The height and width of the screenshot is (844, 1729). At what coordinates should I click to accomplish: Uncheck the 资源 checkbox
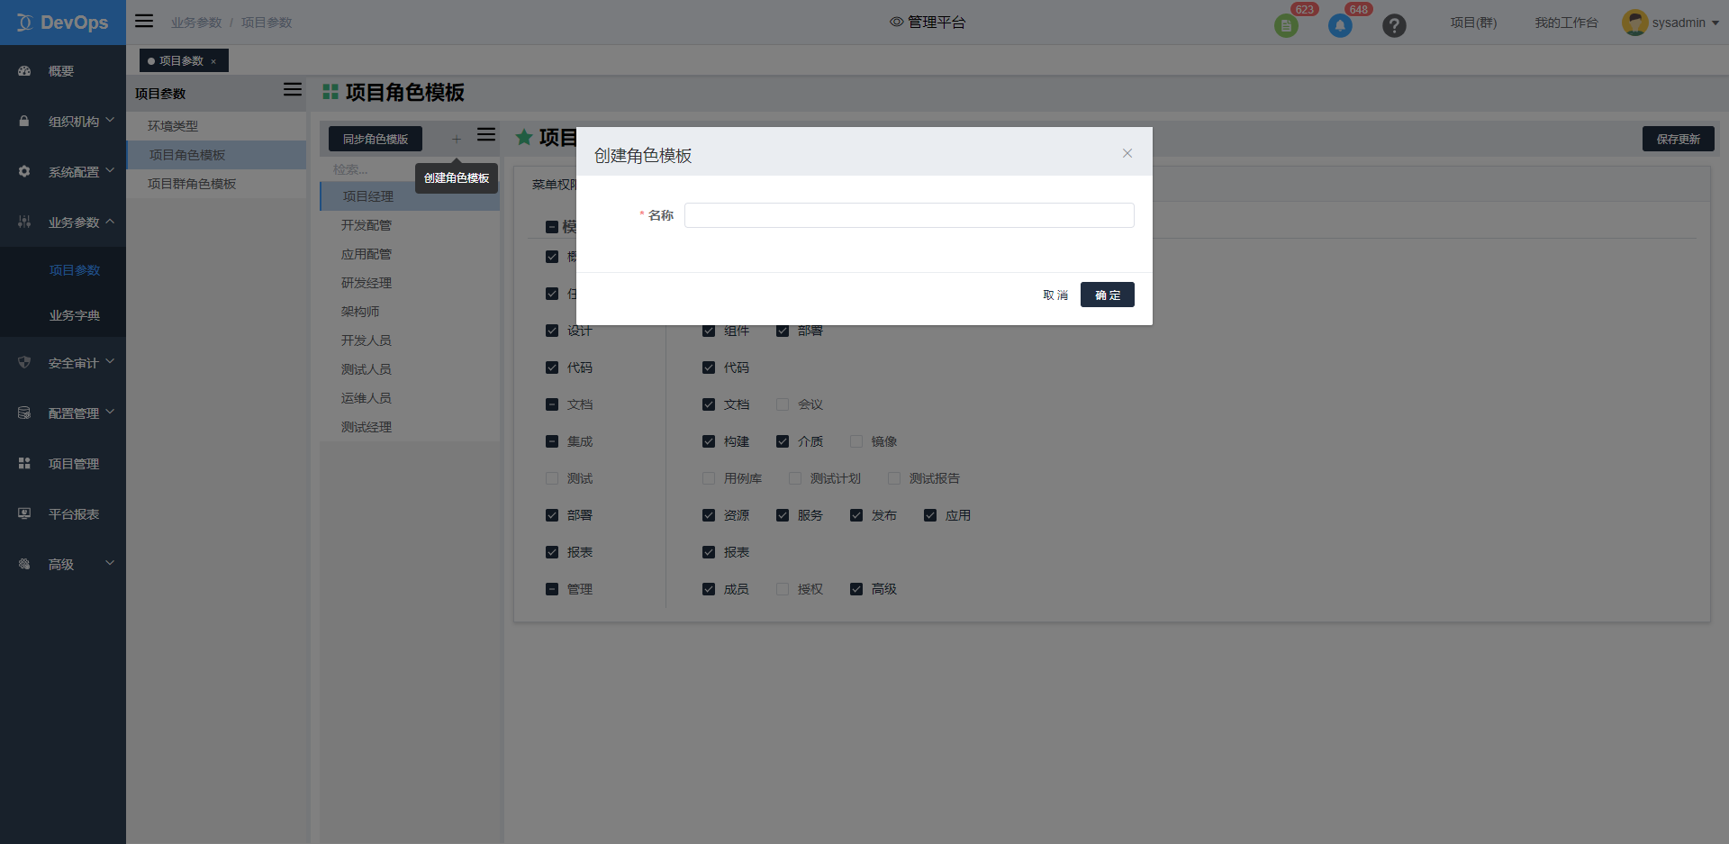click(x=709, y=515)
